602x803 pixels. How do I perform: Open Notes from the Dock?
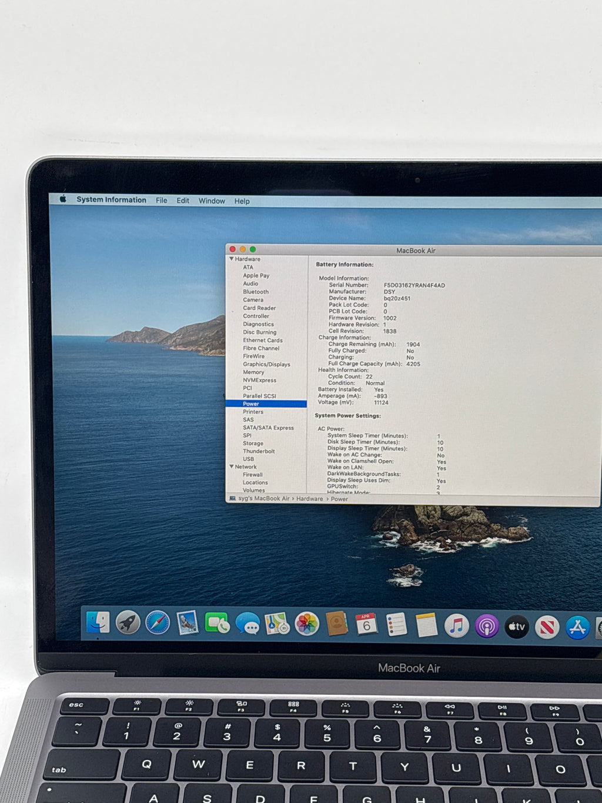click(426, 625)
